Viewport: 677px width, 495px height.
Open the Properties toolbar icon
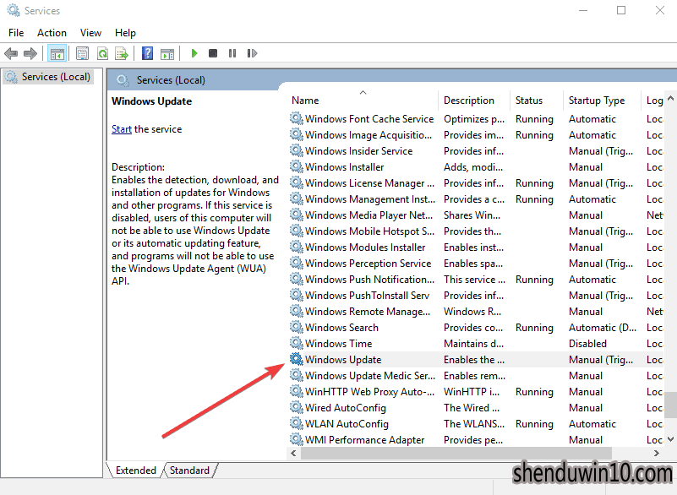(82, 53)
